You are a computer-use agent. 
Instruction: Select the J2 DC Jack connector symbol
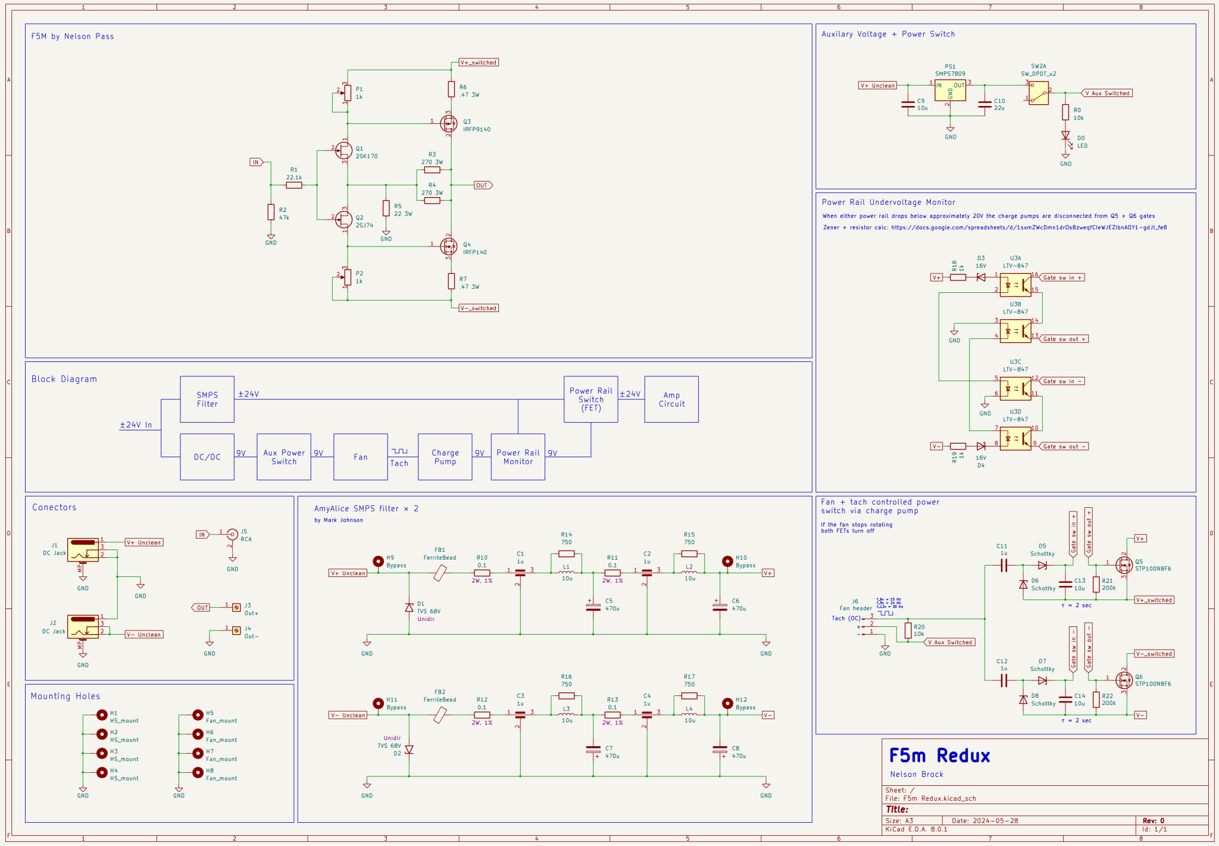(x=83, y=627)
